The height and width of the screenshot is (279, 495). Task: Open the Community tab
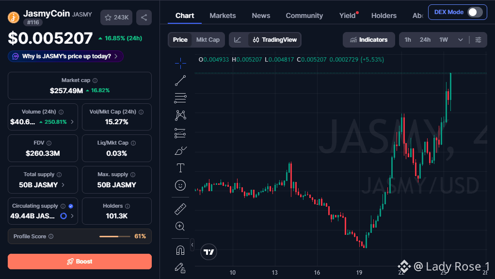click(304, 16)
